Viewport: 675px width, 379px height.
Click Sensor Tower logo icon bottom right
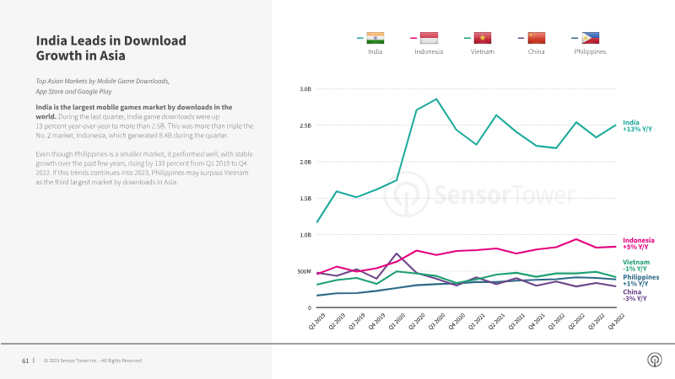(655, 360)
